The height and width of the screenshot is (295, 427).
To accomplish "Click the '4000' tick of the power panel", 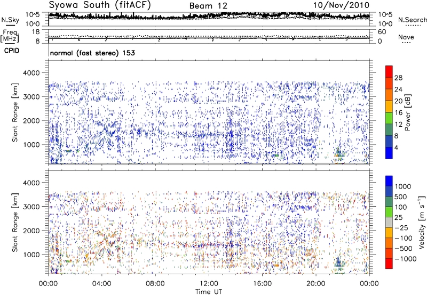I will click(x=31, y=73).
